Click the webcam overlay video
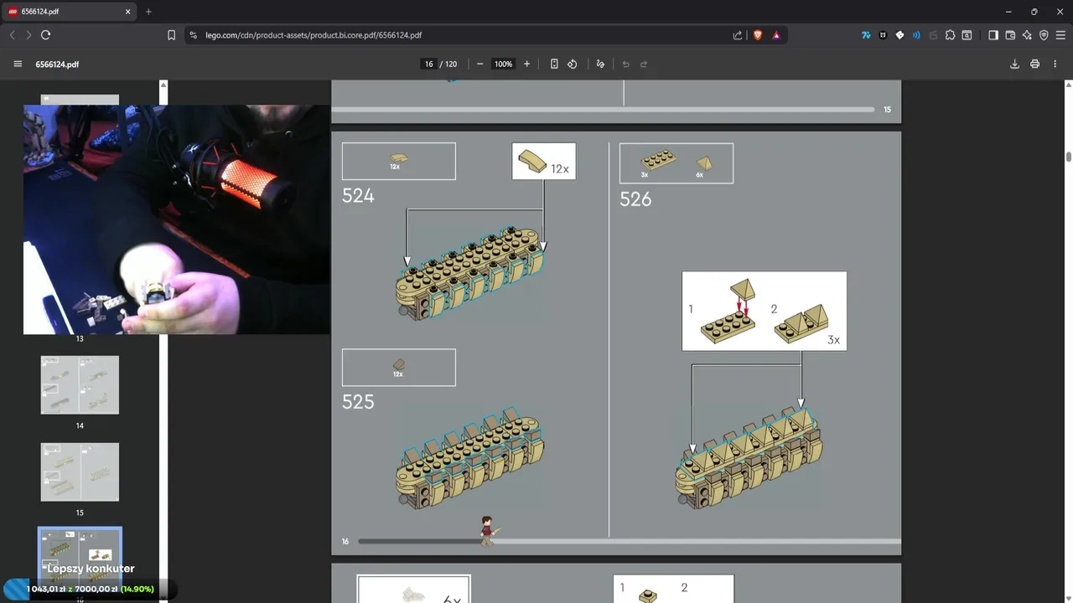 point(176,219)
